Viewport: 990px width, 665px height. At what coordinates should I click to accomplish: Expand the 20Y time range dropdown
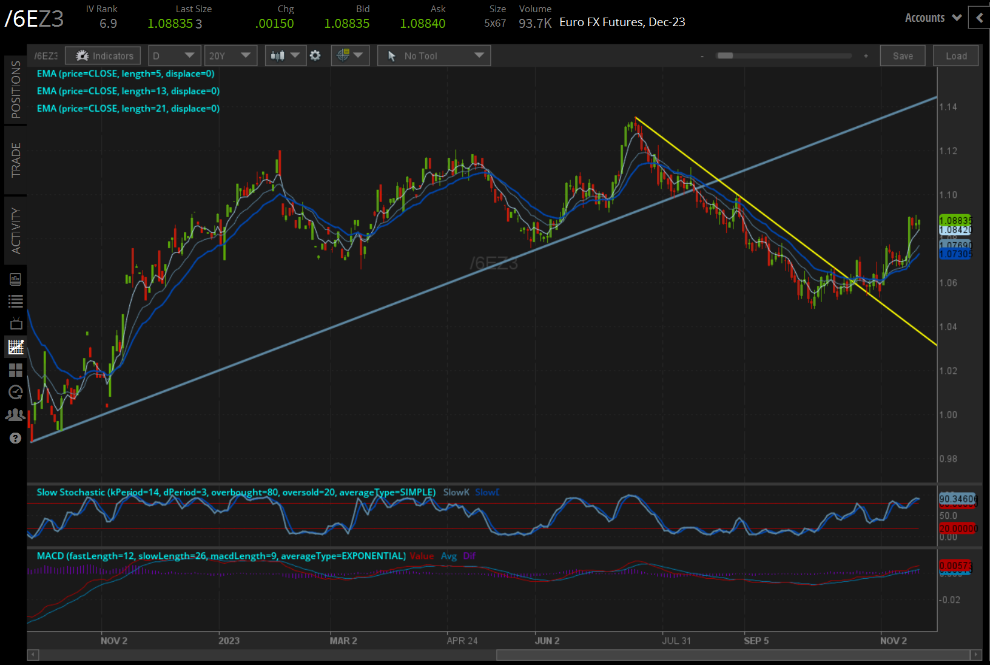230,56
